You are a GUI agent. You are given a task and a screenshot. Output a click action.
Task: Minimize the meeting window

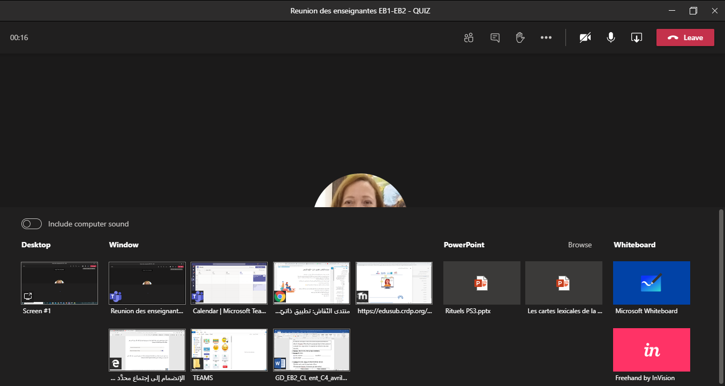[x=671, y=11]
